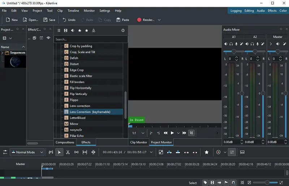Adjust A1 balance slider
The width and height of the screenshot is (289, 186).
point(234,51)
